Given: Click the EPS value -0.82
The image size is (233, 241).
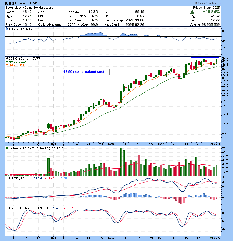Looking at the screenshot, I should tap(140, 16).
